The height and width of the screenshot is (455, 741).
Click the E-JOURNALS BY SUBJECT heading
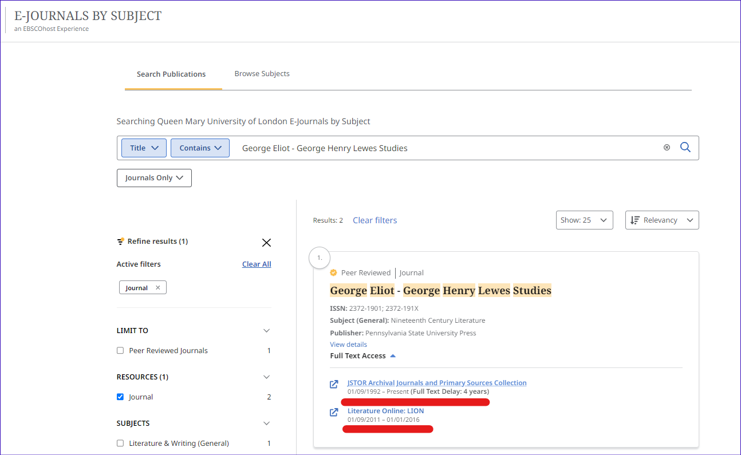(x=88, y=16)
